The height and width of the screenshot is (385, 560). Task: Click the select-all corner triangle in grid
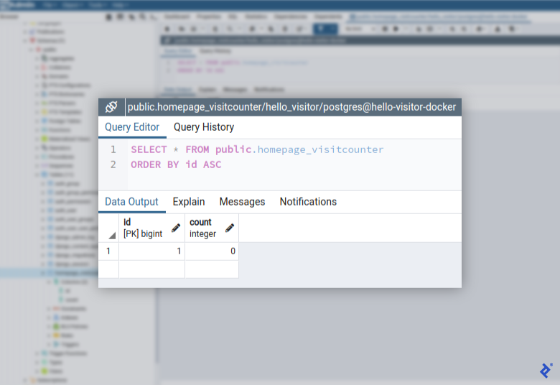coord(112,235)
